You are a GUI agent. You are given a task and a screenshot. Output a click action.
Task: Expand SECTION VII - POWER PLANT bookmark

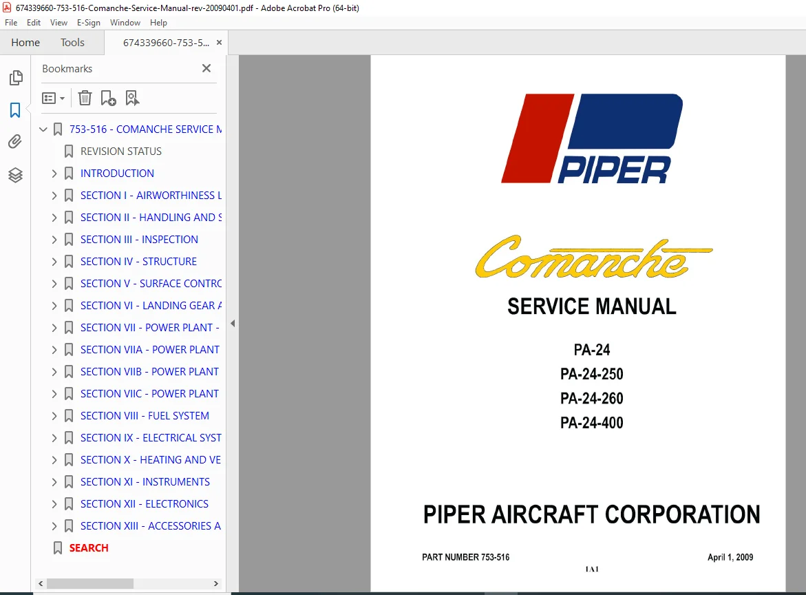(54, 328)
